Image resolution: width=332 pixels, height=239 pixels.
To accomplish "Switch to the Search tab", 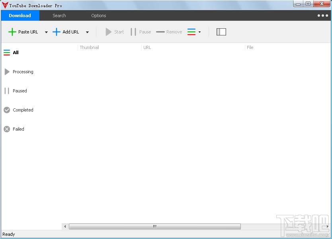I will pyautogui.click(x=59, y=16).
